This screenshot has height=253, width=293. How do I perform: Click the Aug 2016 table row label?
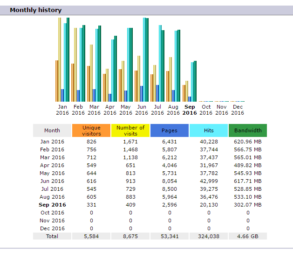pos(52,197)
